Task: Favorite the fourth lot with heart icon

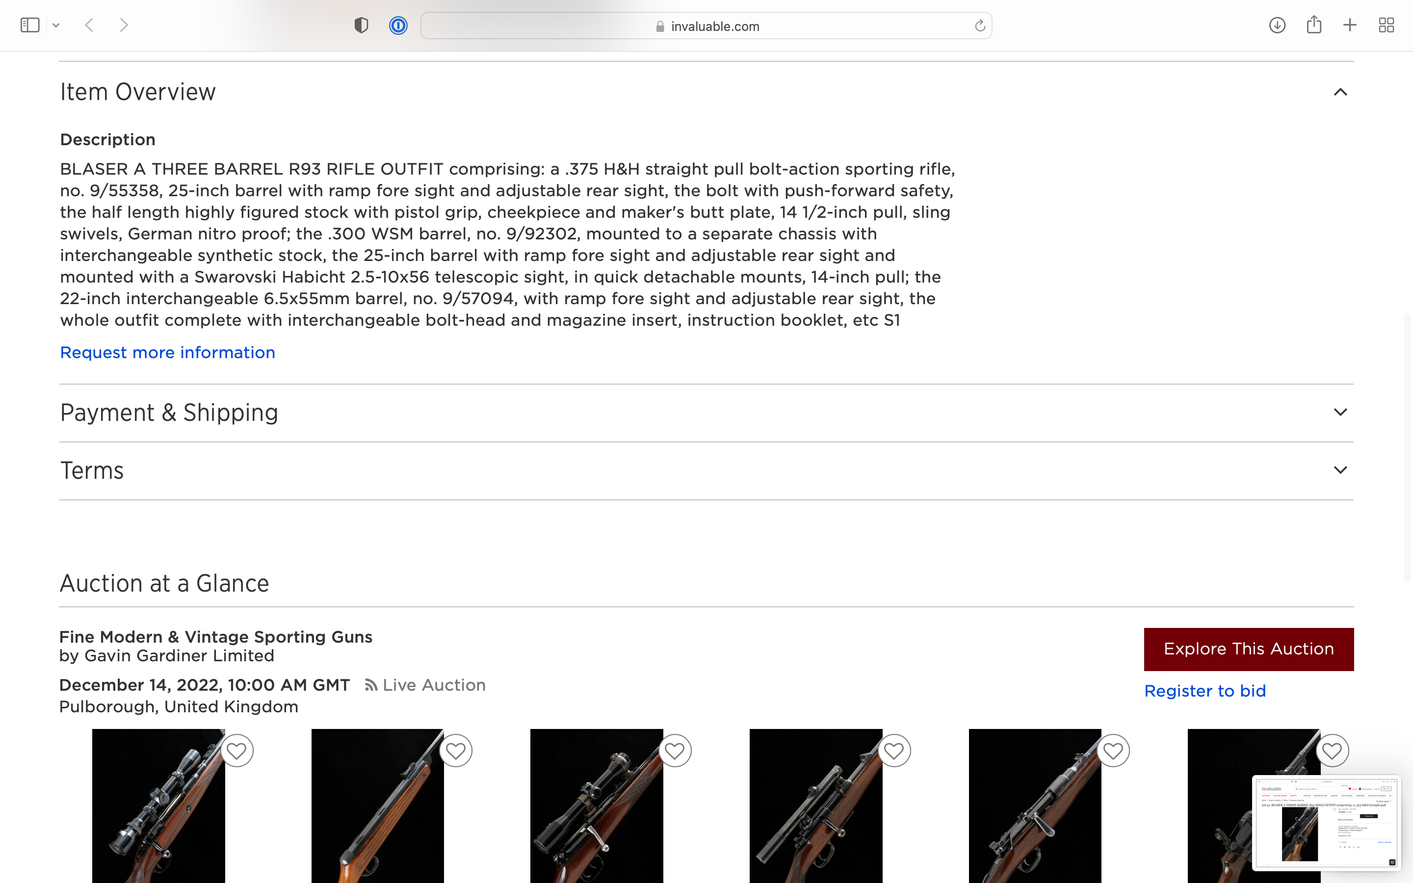Action: pos(894,751)
